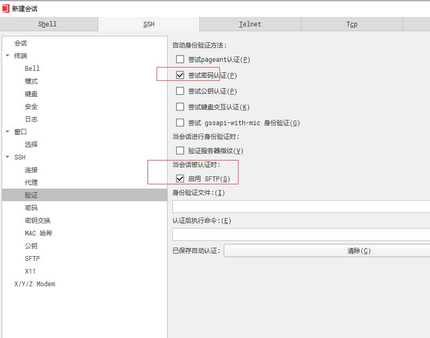The image size is (430, 338).
Task: Enable 尝试pageant认证 checkbox
Action: (180, 59)
